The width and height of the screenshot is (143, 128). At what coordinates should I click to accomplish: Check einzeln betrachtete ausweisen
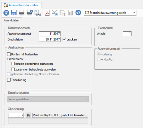coord(13,64)
